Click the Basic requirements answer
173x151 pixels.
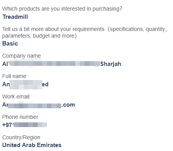coord(10,44)
